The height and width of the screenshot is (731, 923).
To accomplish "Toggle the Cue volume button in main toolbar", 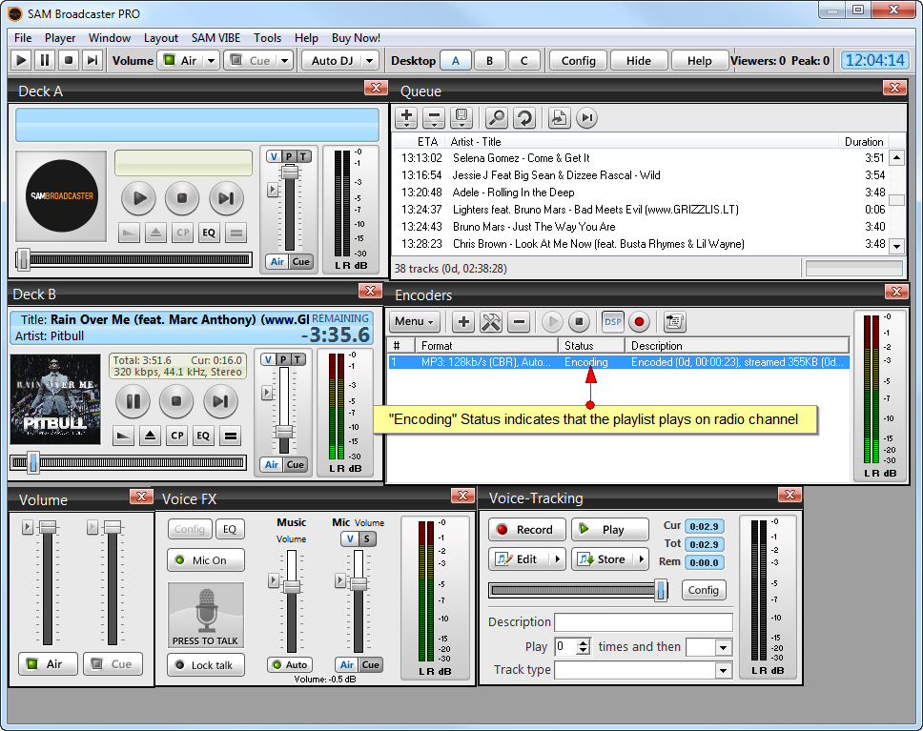I will click(251, 60).
